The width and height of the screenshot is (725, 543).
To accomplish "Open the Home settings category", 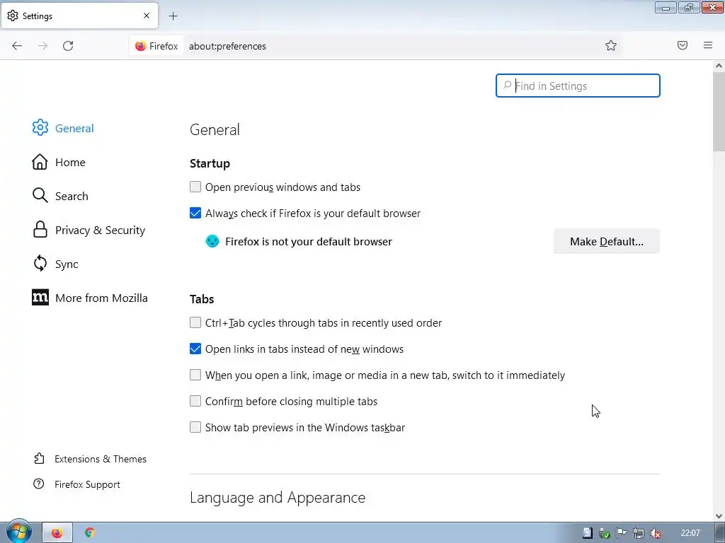I will 70,162.
